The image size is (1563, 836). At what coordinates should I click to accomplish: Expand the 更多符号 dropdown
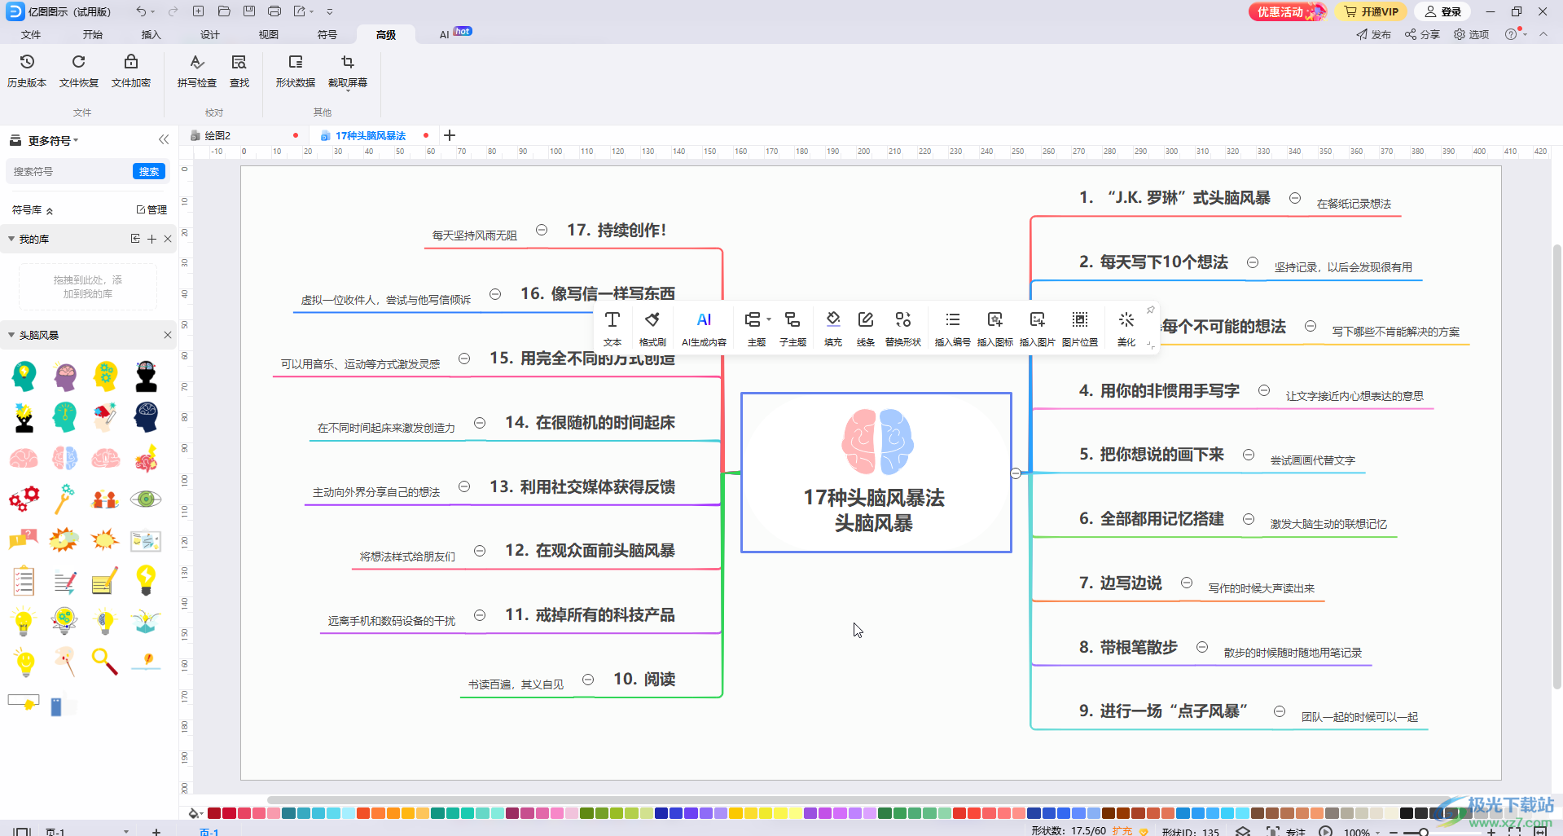click(x=76, y=140)
